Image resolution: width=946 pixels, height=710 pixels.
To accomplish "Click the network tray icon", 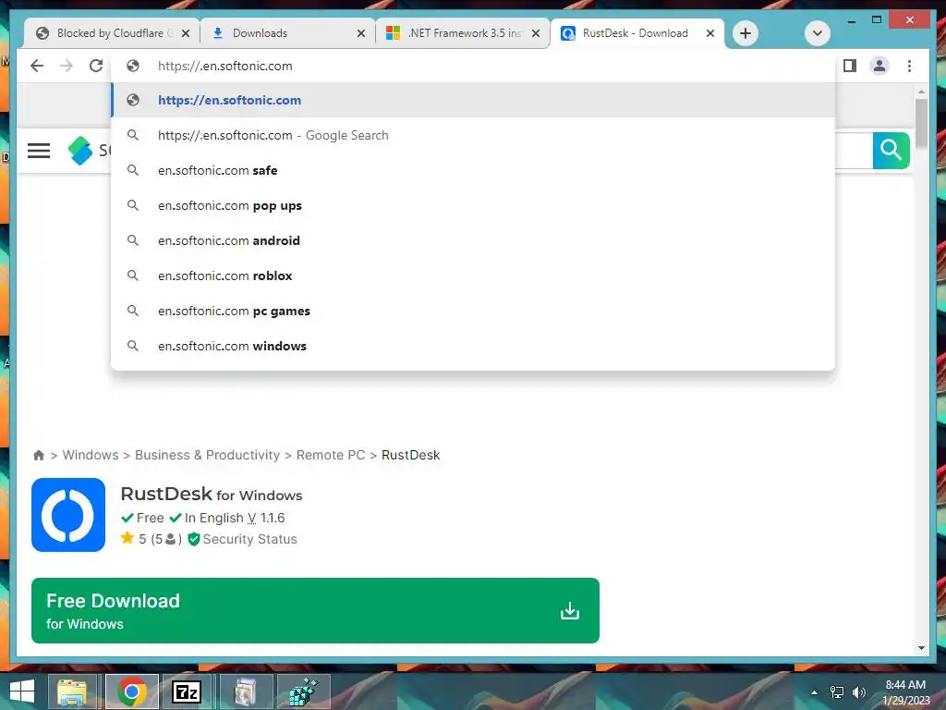I will pos(837,692).
